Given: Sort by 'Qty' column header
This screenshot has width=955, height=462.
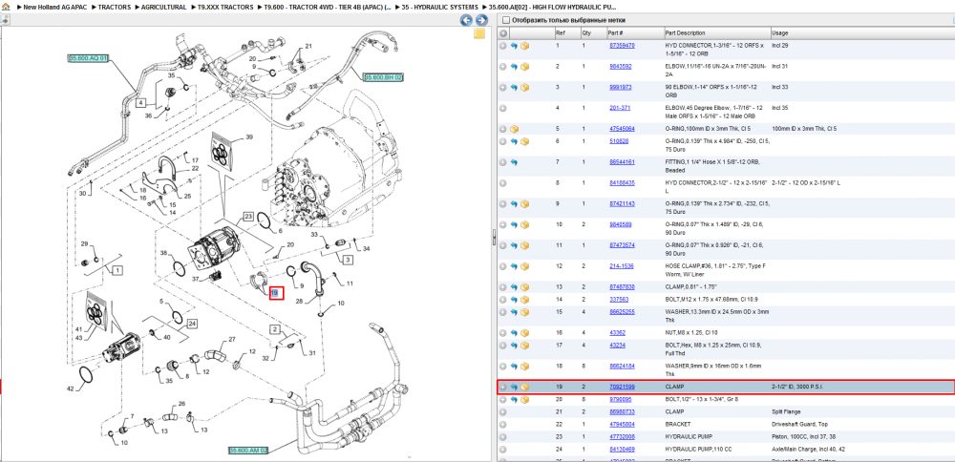Looking at the screenshot, I should click(586, 32).
